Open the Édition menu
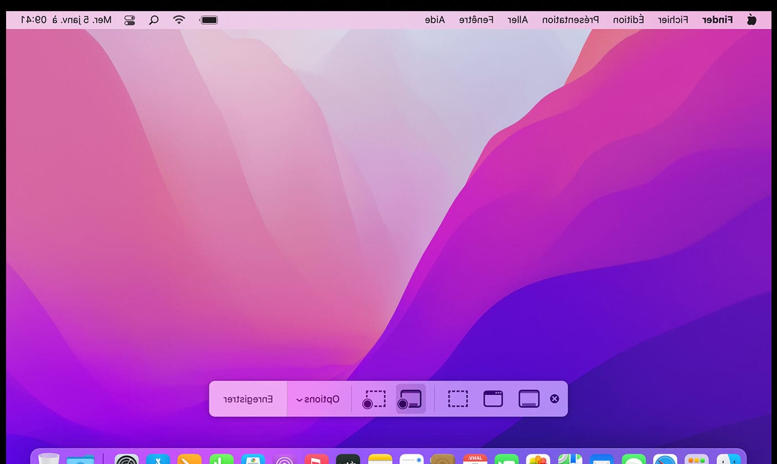The height and width of the screenshot is (464, 777). tap(628, 20)
